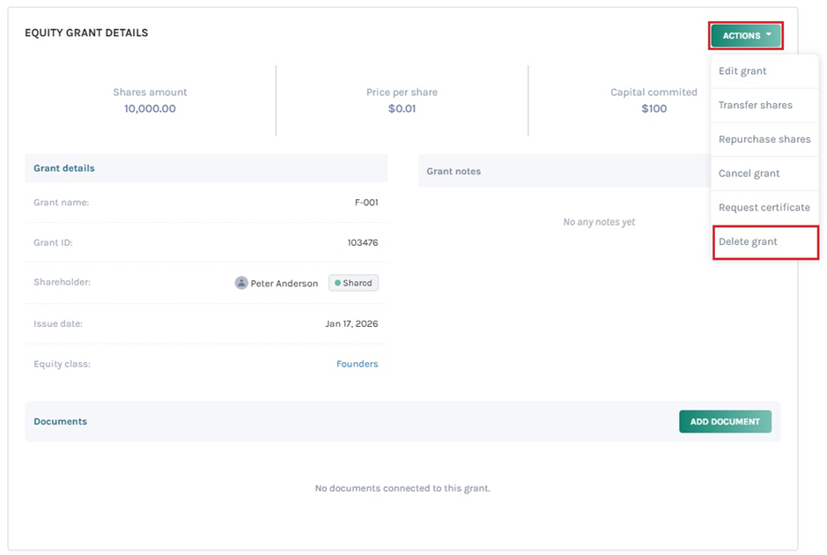The height and width of the screenshot is (555, 827).
Task: Click the Grant ID value 103476
Action: (363, 242)
